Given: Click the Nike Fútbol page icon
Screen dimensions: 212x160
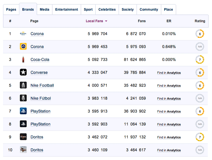Looking at the screenshot, I should pos(23,98).
